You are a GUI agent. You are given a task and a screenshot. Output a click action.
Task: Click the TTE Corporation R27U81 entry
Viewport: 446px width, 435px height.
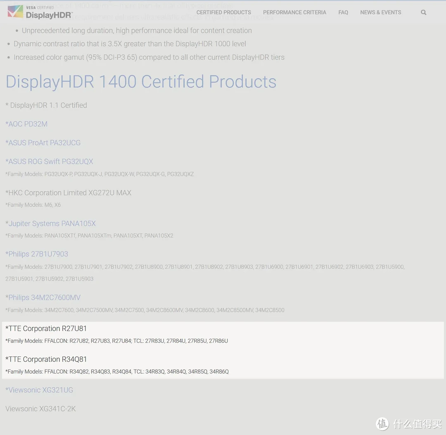tap(46, 328)
